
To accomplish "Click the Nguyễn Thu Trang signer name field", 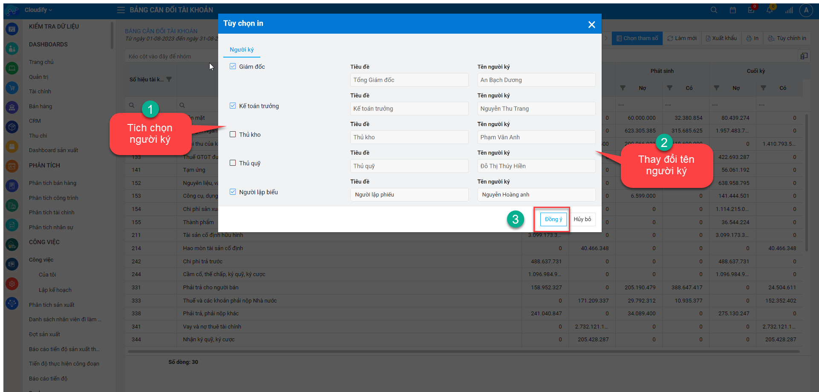I will pos(536,108).
